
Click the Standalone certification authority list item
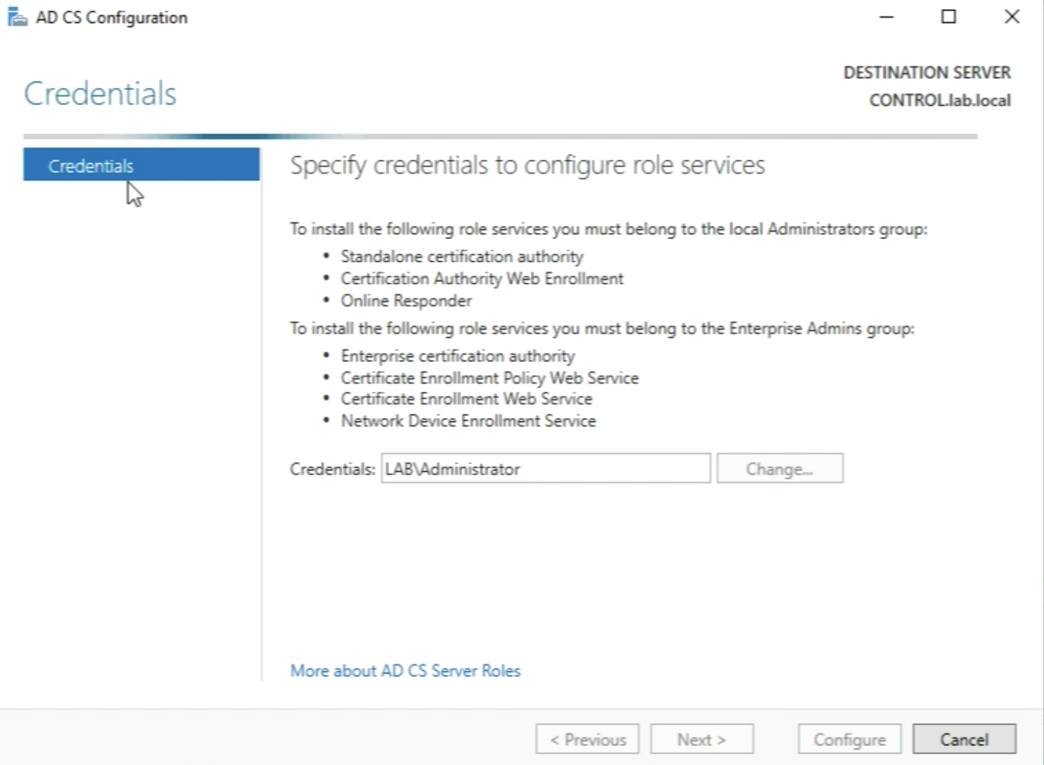tap(462, 256)
